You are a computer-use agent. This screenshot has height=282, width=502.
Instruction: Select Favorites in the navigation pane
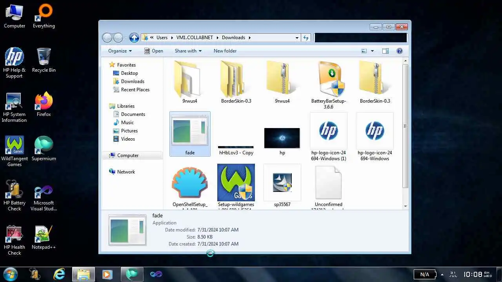(126, 65)
